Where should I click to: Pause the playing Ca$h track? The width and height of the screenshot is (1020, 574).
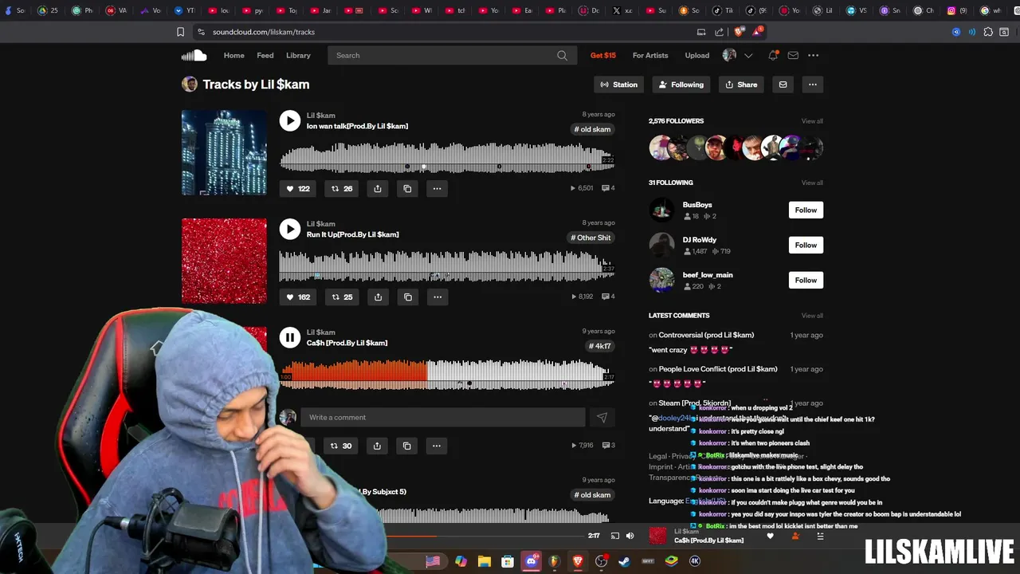point(290,337)
